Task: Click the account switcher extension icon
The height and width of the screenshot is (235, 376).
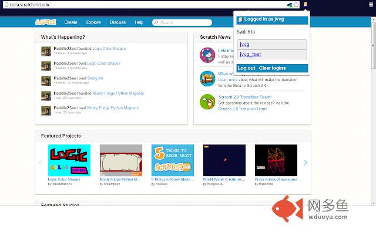Action: (305, 4)
